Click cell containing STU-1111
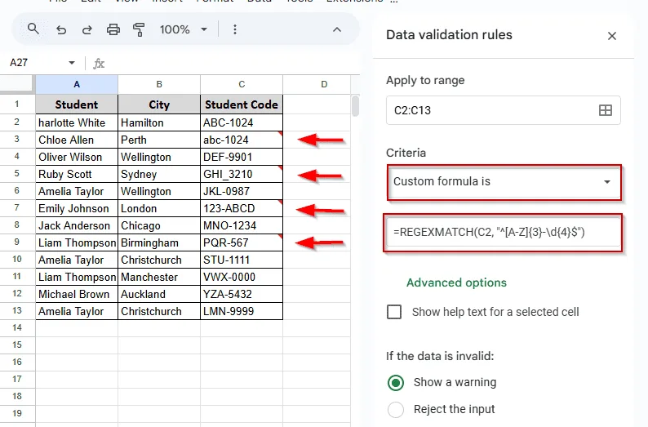The image size is (648, 427). (x=242, y=260)
